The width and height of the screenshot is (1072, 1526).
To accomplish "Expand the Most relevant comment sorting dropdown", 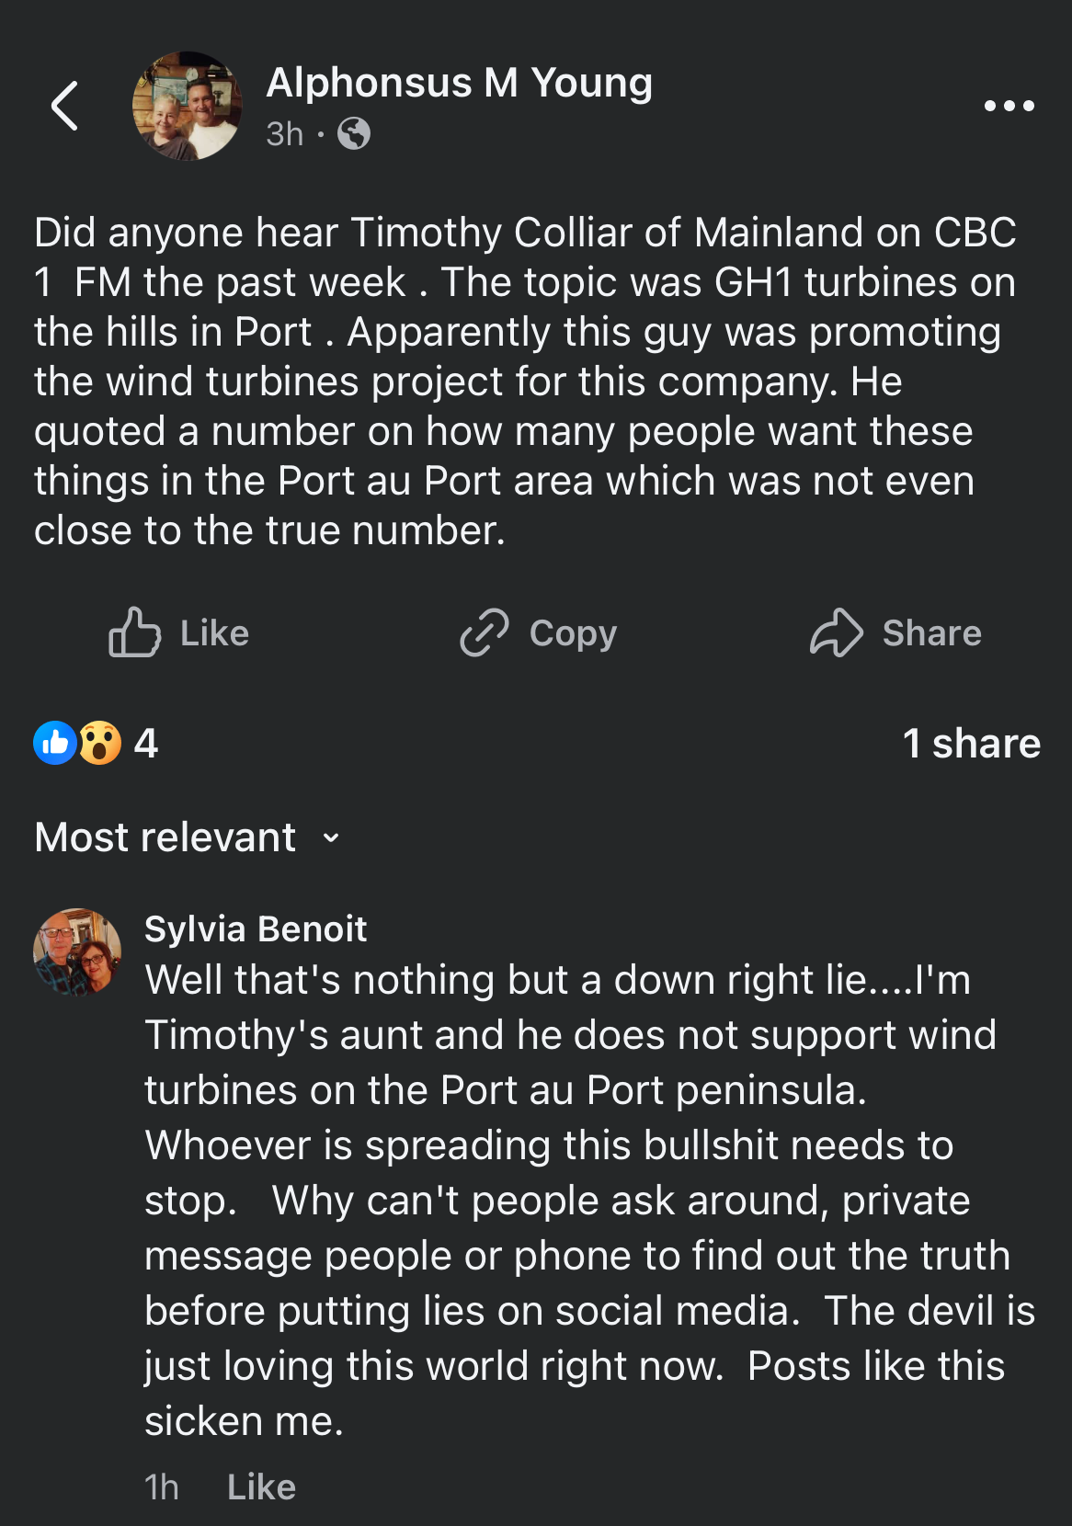I will 165,837.
